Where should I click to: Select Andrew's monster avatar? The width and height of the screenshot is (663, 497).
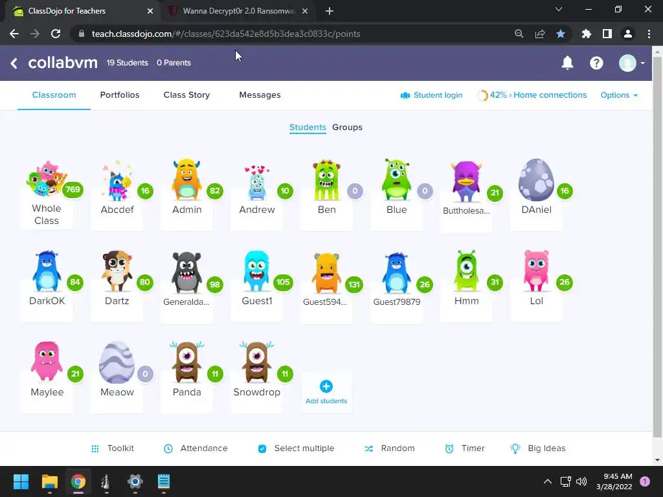(x=256, y=182)
